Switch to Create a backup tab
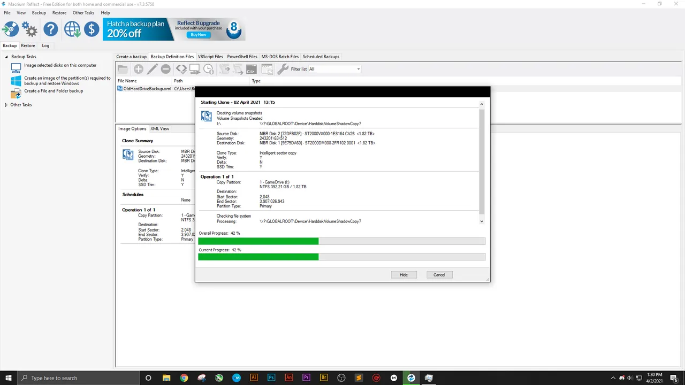This screenshot has width=685, height=385. coord(131,57)
